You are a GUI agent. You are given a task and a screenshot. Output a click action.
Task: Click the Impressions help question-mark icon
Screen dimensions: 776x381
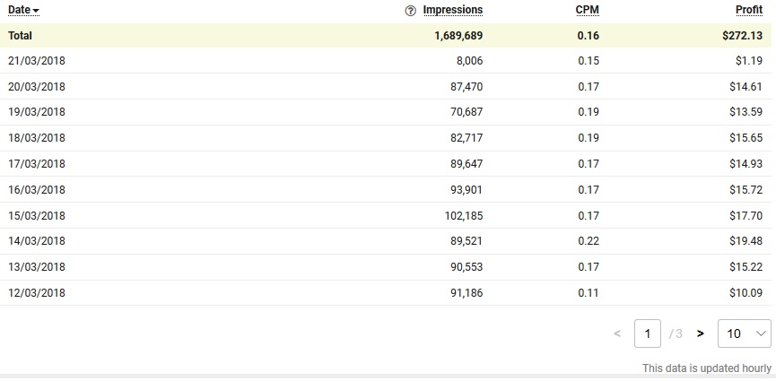click(411, 11)
